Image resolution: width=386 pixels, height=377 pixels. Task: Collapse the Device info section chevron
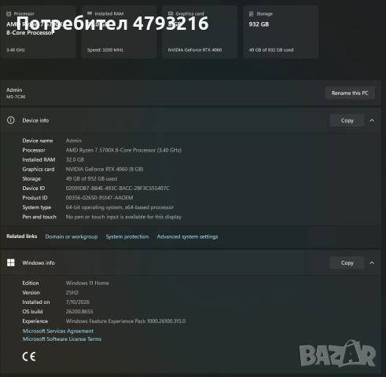[x=372, y=120]
